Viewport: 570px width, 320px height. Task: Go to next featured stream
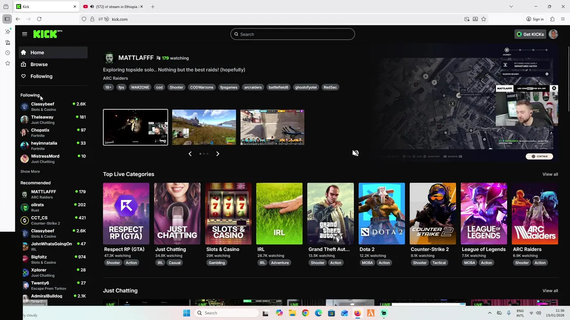click(x=218, y=154)
